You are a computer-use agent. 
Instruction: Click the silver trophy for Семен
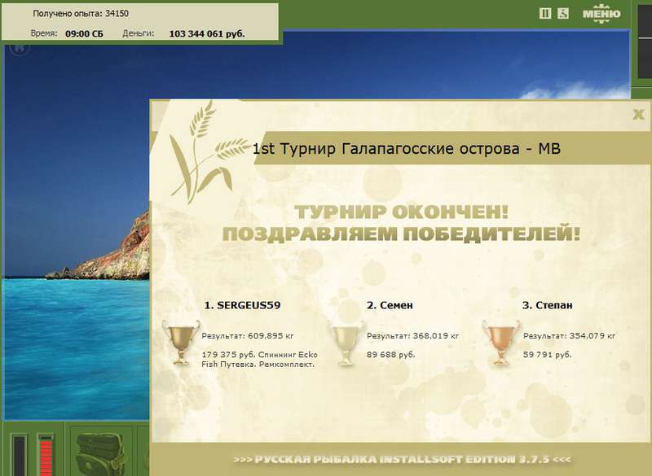(x=346, y=343)
